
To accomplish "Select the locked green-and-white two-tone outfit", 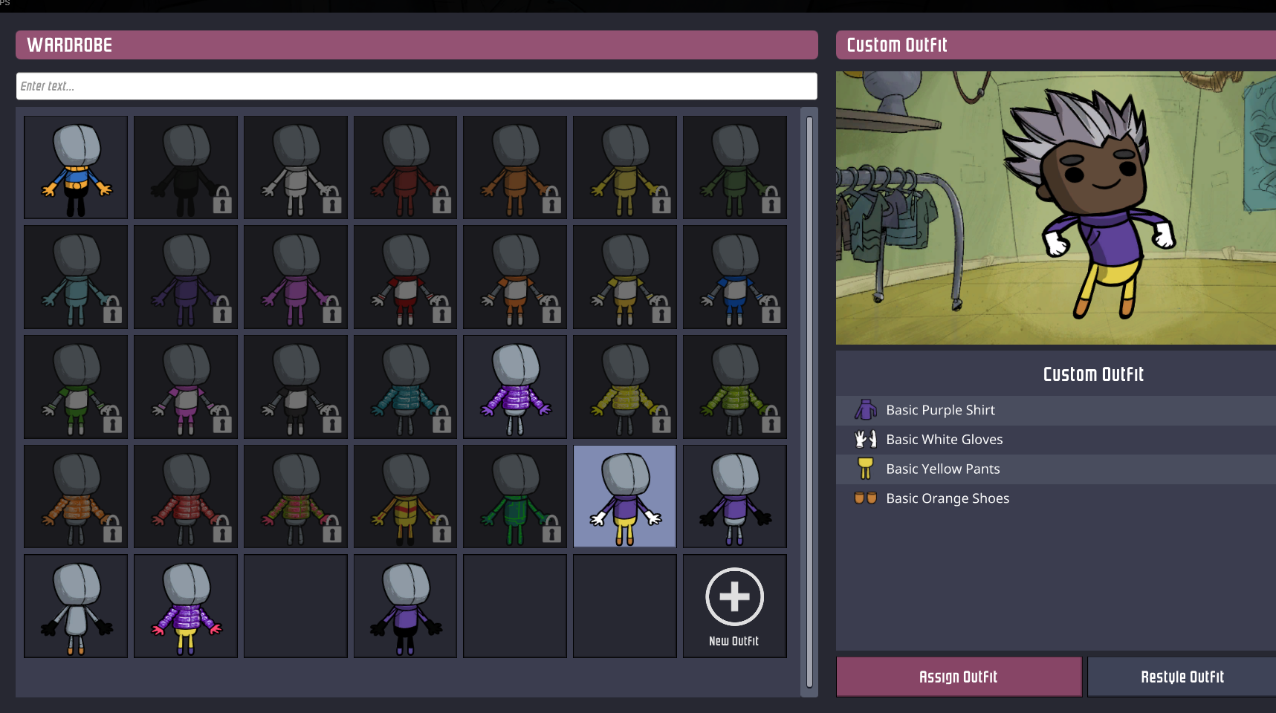I will coord(76,387).
